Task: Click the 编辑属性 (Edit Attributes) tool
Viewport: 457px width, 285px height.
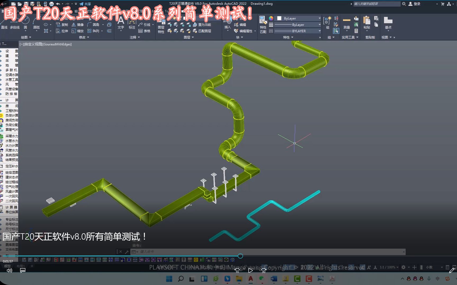Action: (244, 31)
